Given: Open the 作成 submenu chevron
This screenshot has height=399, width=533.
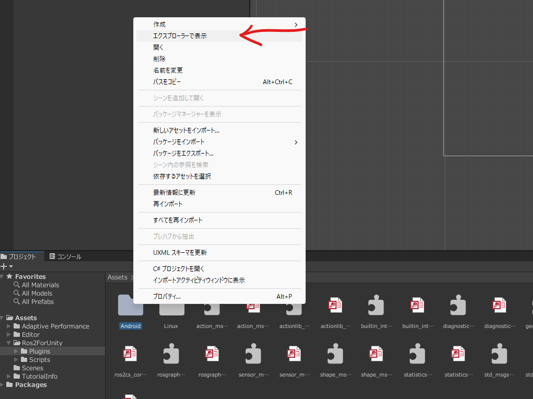Looking at the screenshot, I should tap(296, 24).
